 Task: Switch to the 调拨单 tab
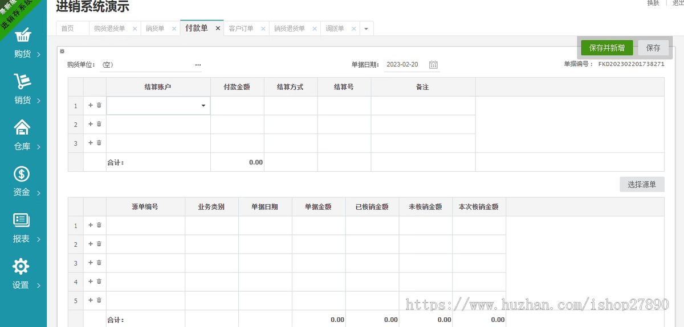point(335,28)
